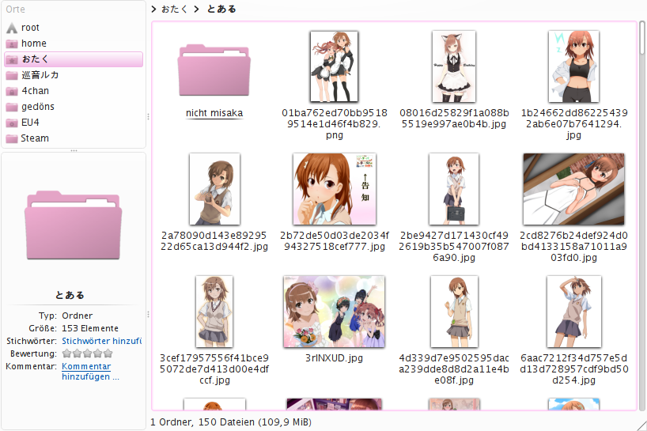Select the 巡音ルカ folder icon
Screen dimensions: 647x431
pos(12,75)
